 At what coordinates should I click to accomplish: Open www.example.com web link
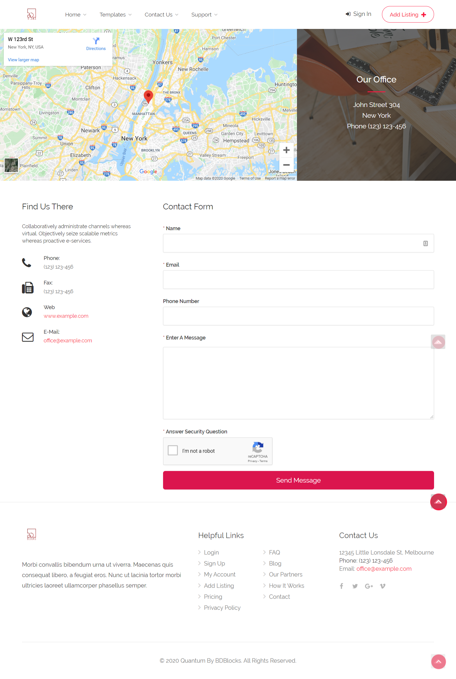click(66, 316)
